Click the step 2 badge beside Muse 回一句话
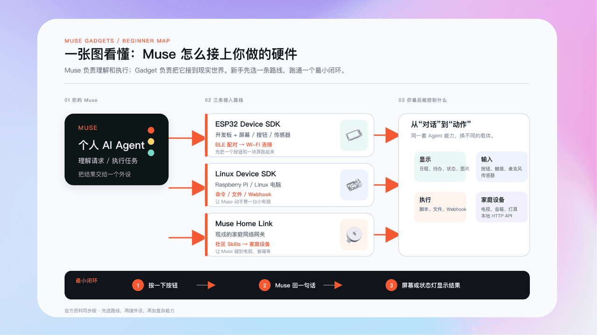Image resolution: width=597 pixels, height=335 pixels. click(264, 285)
